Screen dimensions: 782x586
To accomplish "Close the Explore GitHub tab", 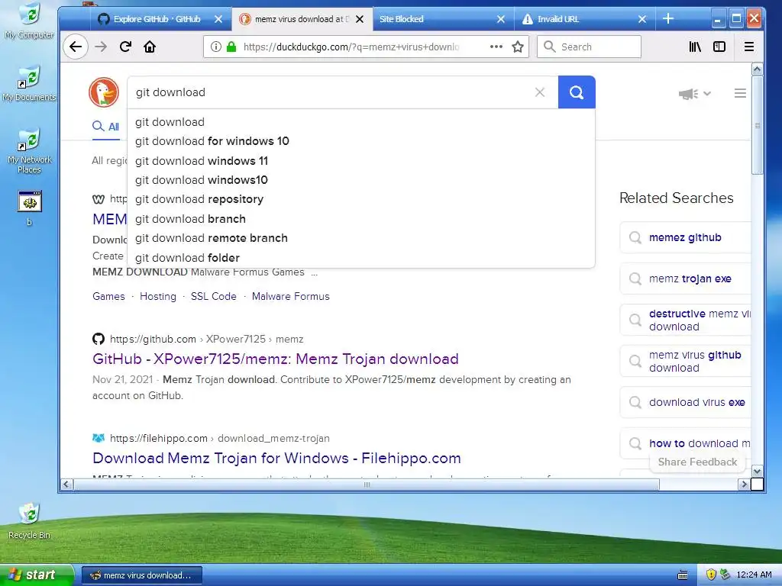I will [218, 19].
